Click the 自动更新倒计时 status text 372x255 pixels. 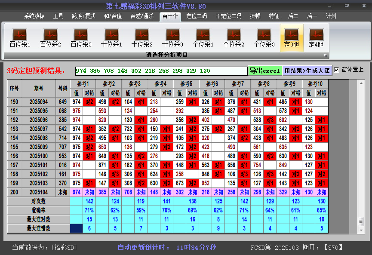(x=167, y=248)
